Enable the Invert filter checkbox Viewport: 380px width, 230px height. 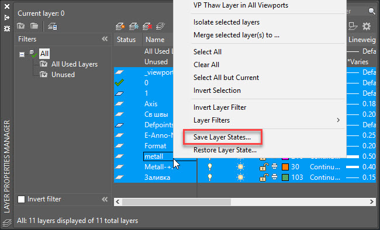click(x=21, y=199)
